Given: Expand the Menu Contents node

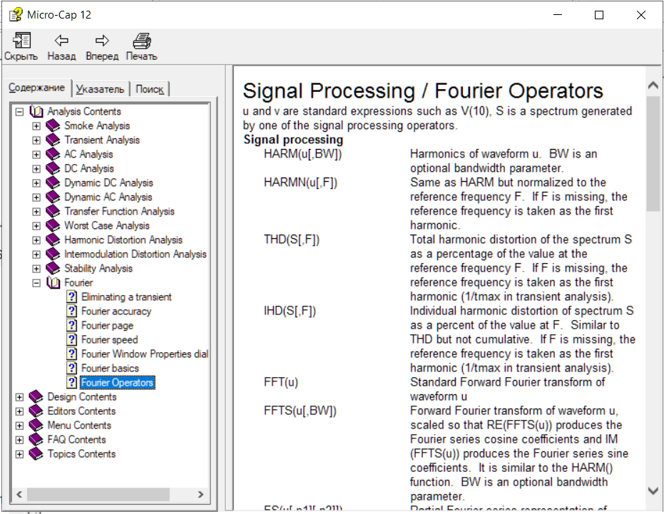Looking at the screenshot, I should [19, 426].
